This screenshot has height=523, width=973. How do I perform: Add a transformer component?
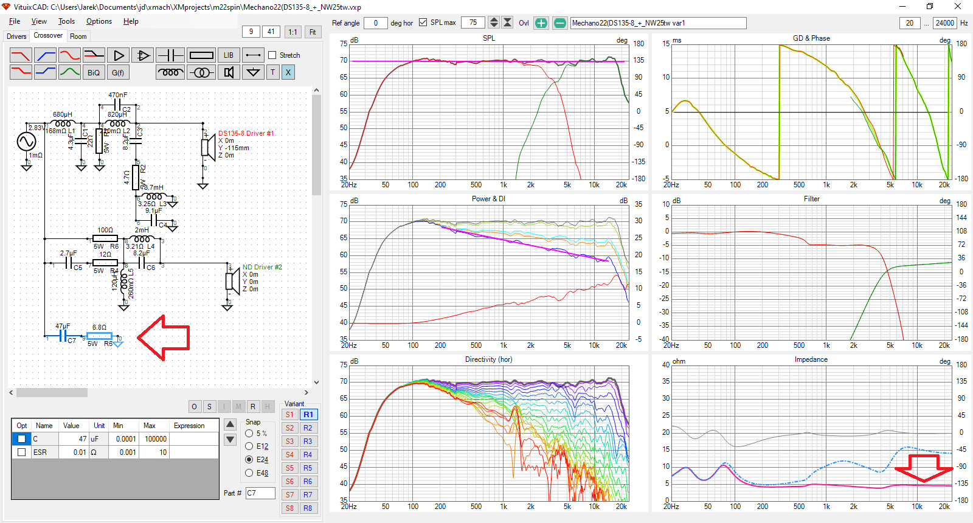(201, 72)
